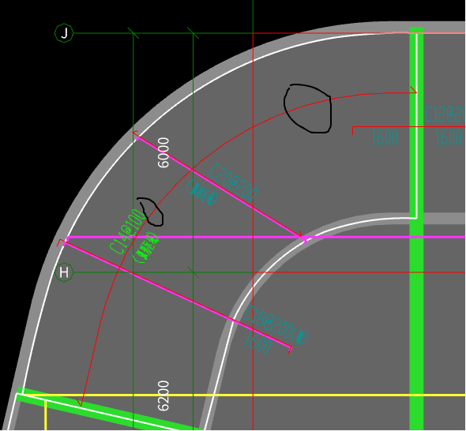Select the green C14@100 rebar label

coord(127,232)
